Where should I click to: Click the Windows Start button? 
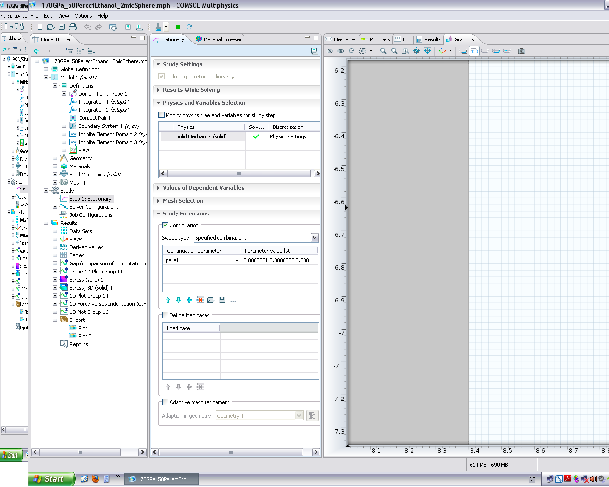[x=51, y=479]
